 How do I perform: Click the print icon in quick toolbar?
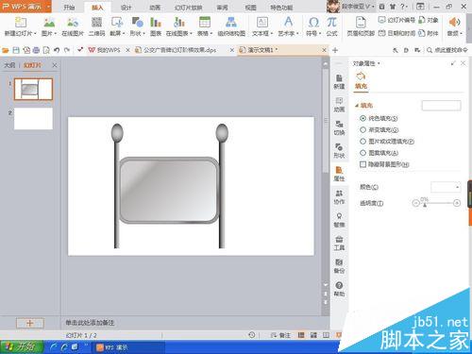[x=36, y=50]
